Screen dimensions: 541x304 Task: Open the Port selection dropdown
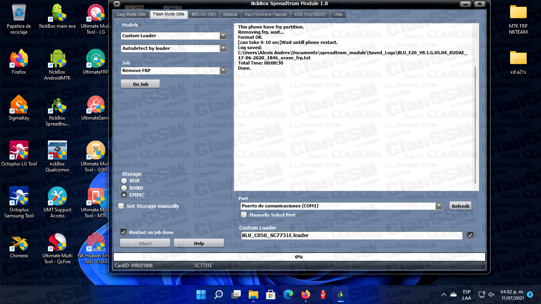coord(438,206)
